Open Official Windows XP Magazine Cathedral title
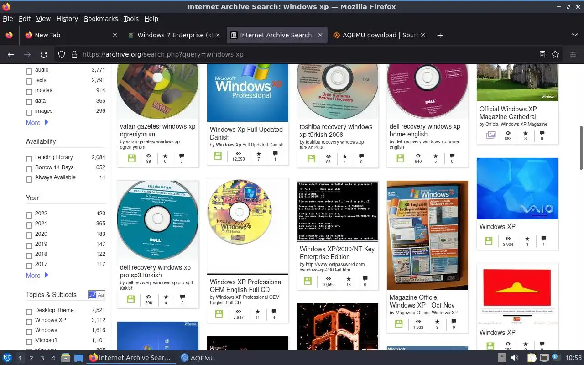Image resolution: width=584 pixels, height=365 pixels. [x=508, y=113]
